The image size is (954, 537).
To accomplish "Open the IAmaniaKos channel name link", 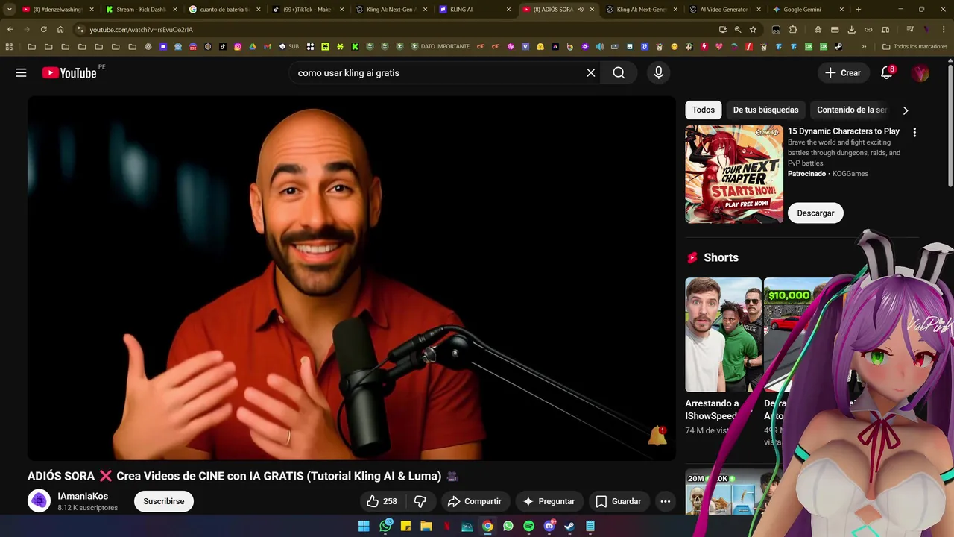I will [83, 496].
